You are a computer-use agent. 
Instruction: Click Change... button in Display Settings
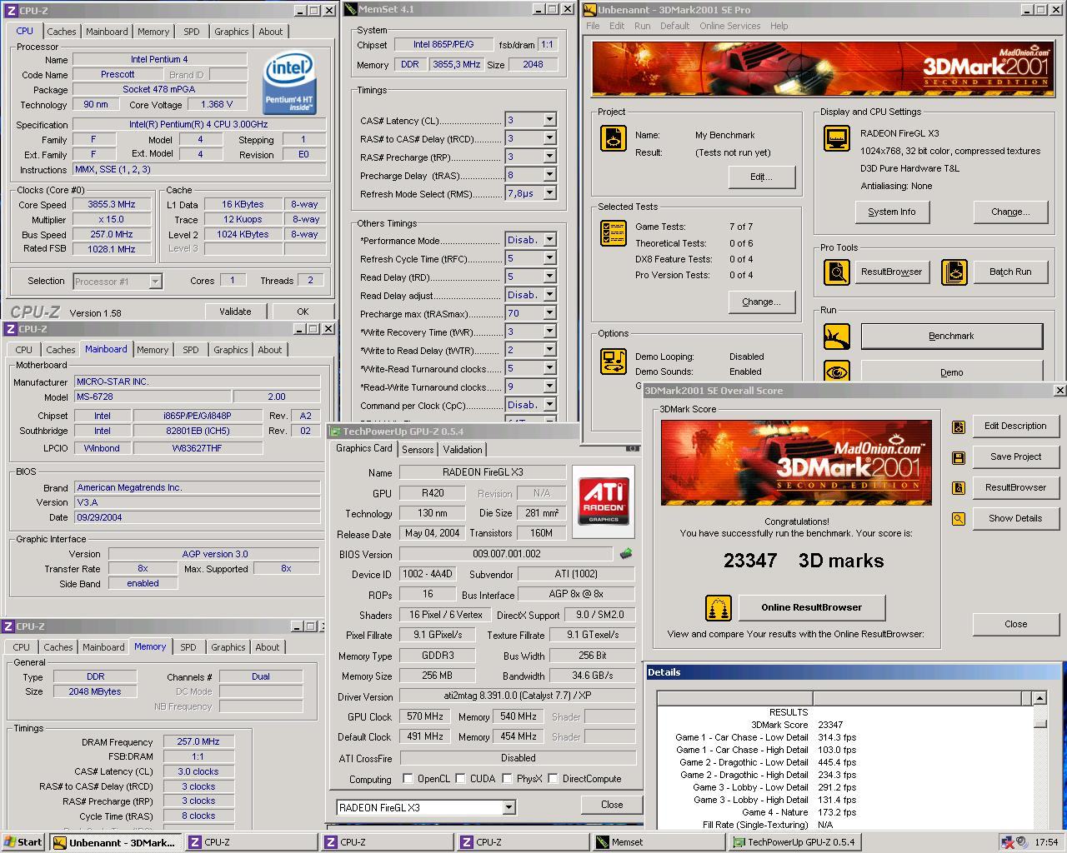(1010, 212)
